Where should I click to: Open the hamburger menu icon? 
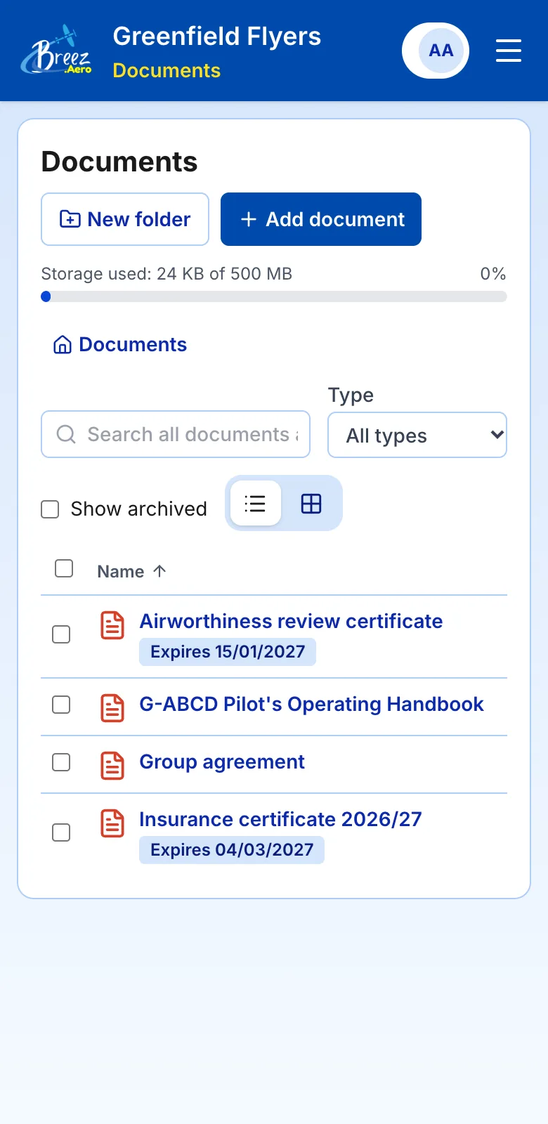(x=509, y=51)
